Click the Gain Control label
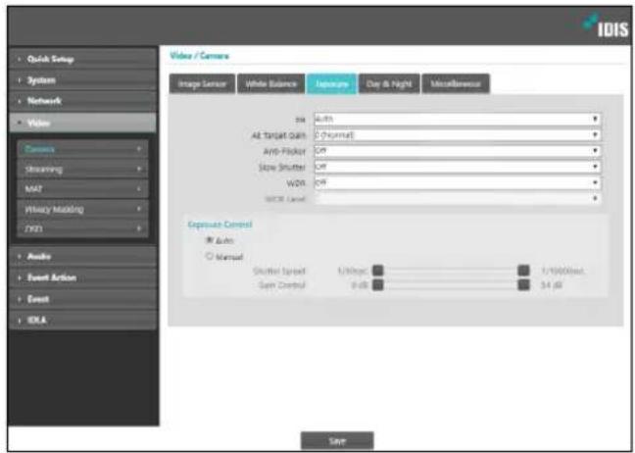The width and height of the screenshot is (635, 453). 282,285
